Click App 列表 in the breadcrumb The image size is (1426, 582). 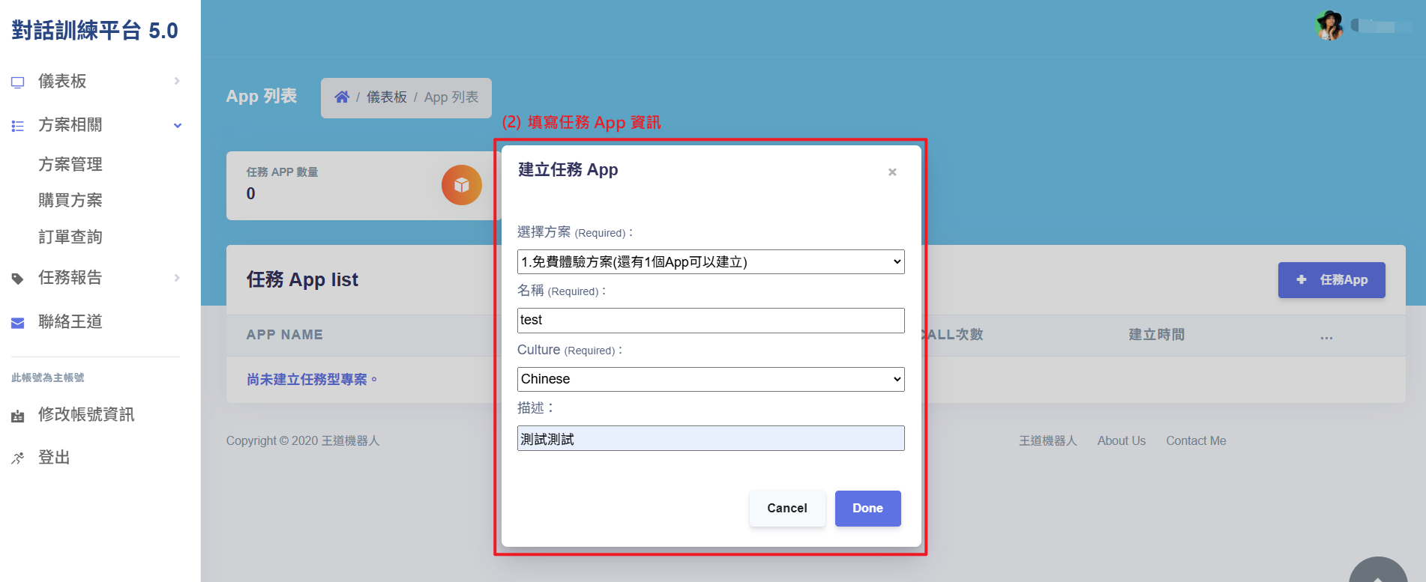click(x=451, y=97)
